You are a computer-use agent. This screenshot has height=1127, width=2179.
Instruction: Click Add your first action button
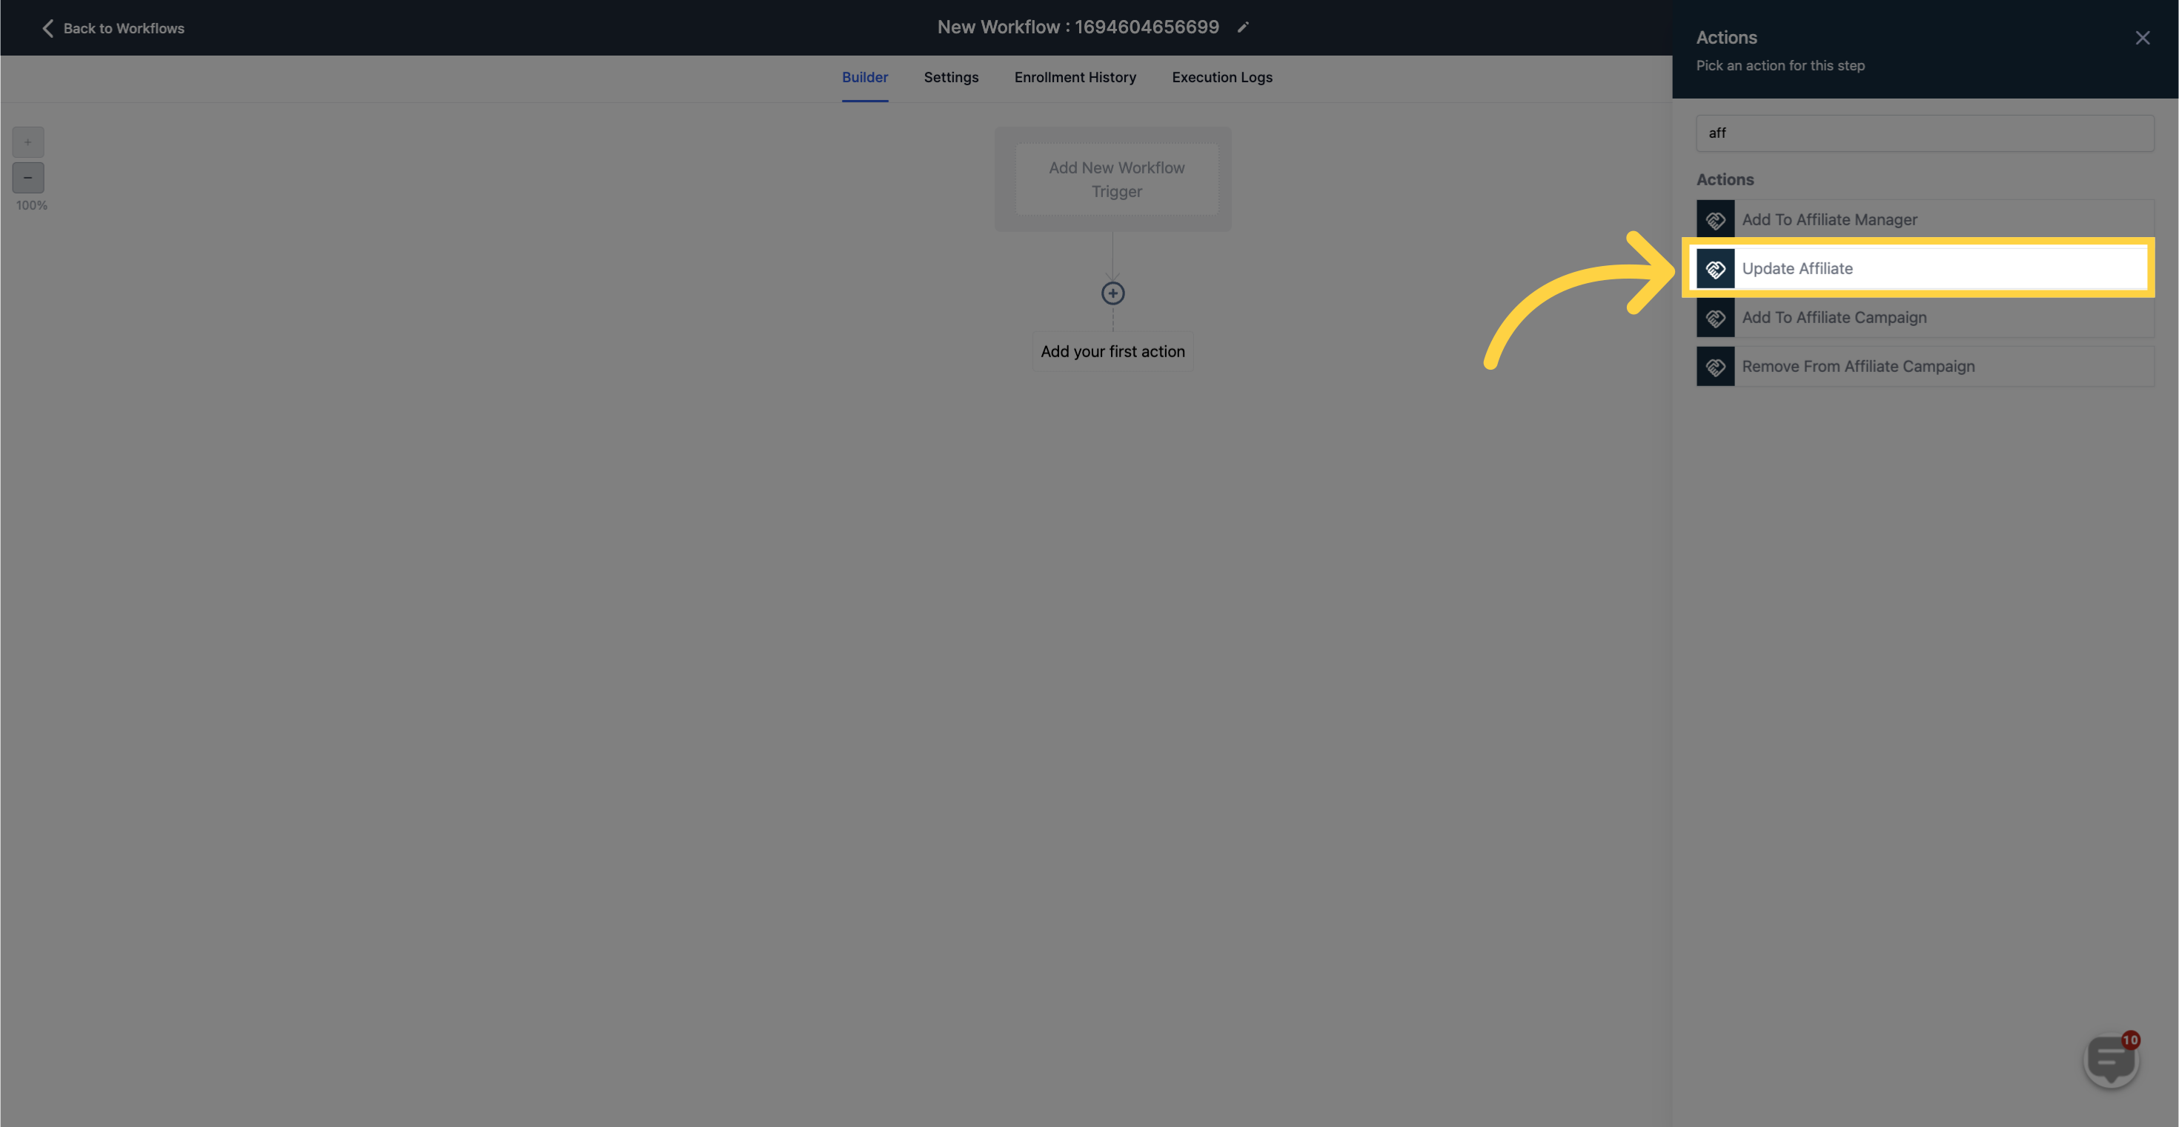(x=1112, y=352)
